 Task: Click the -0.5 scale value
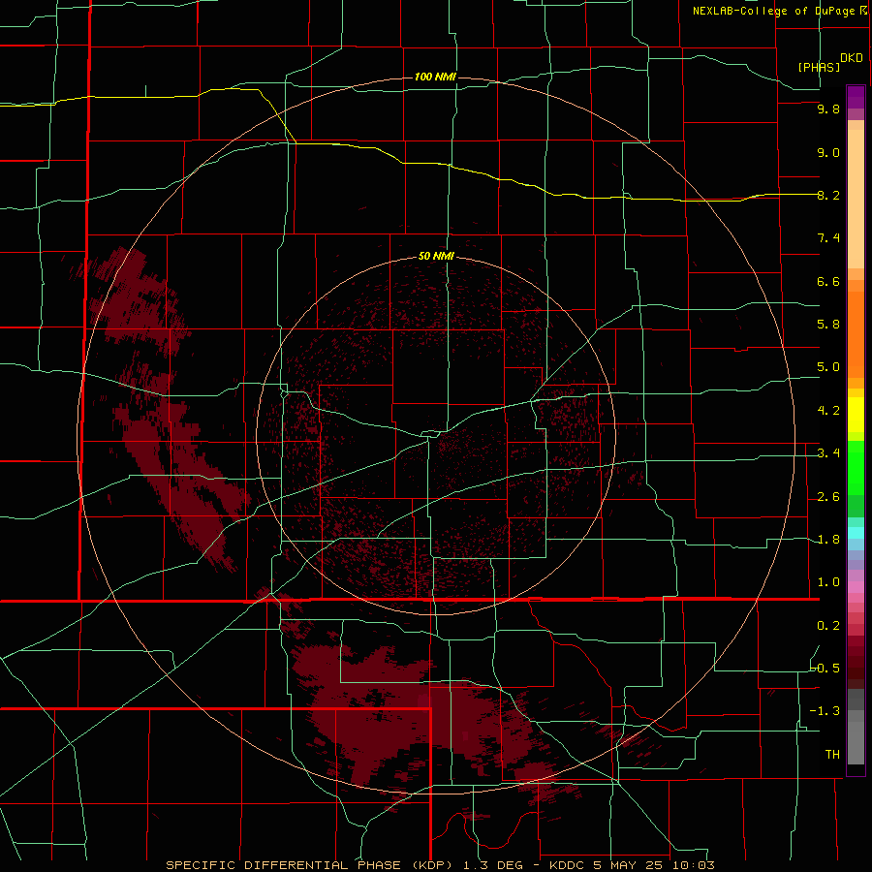[825, 669]
